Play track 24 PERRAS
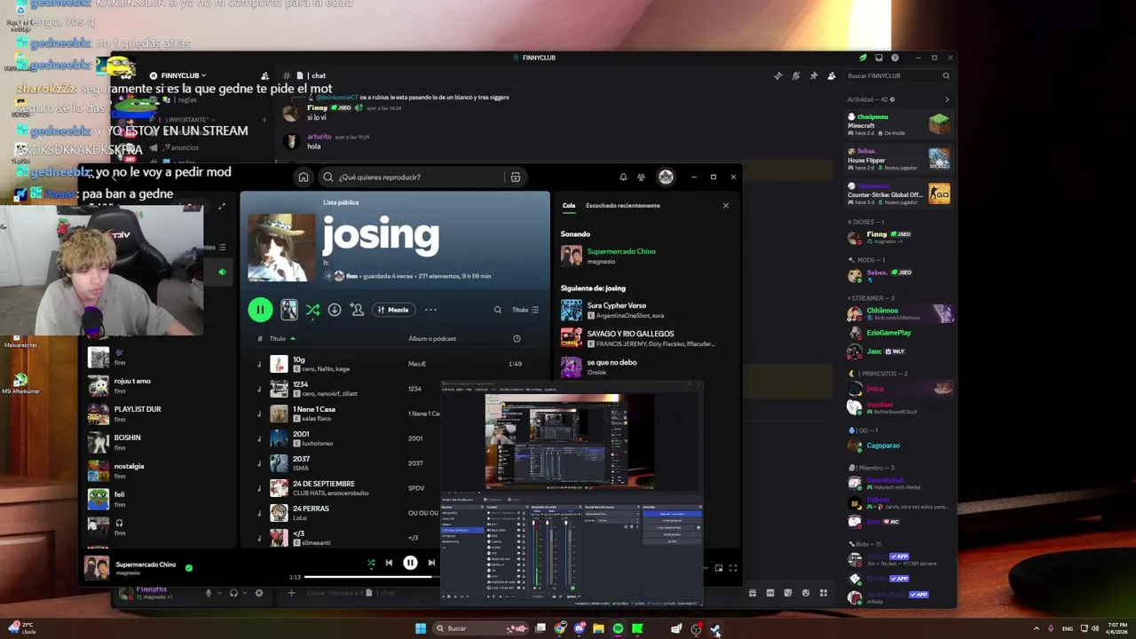Viewport: 1136px width, 639px height. coord(311,509)
